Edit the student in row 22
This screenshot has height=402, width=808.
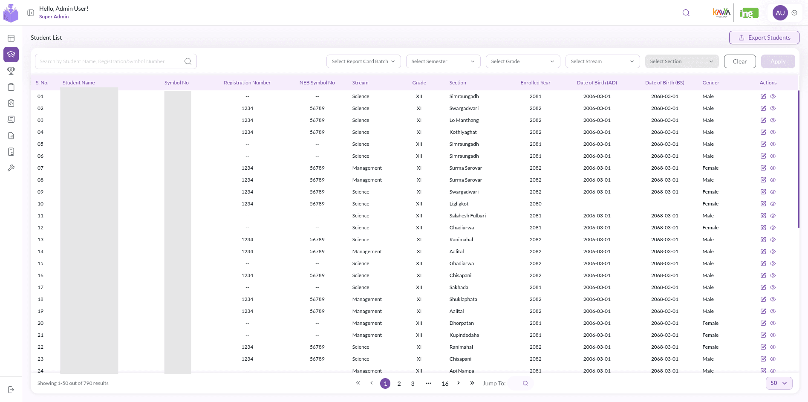pyautogui.click(x=763, y=347)
